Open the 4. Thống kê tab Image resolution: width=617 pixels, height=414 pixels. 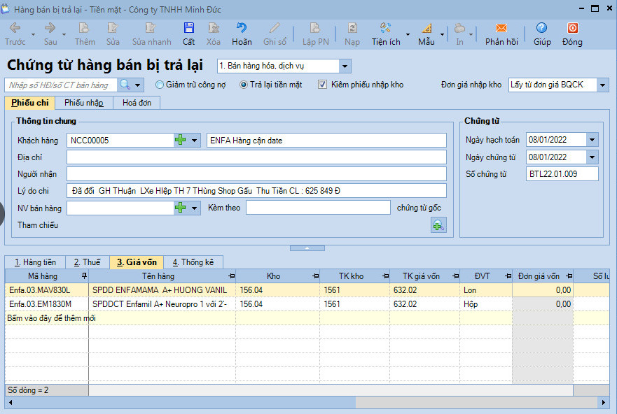pyautogui.click(x=193, y=262)
